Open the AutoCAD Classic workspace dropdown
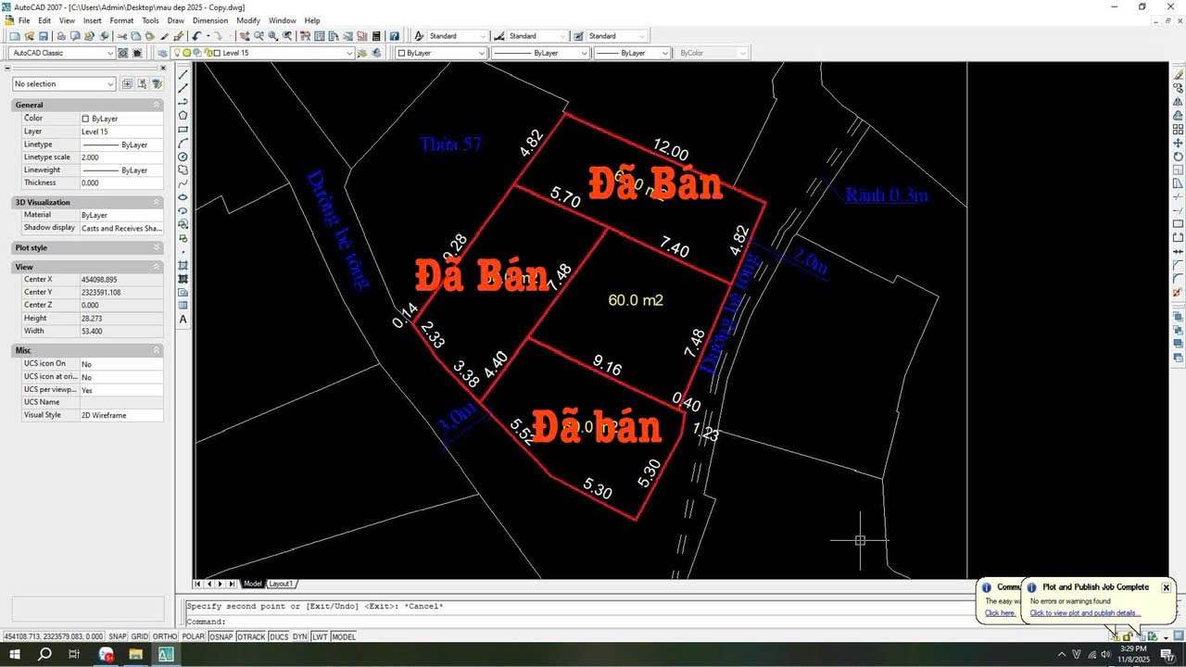 tap(109, 53)
